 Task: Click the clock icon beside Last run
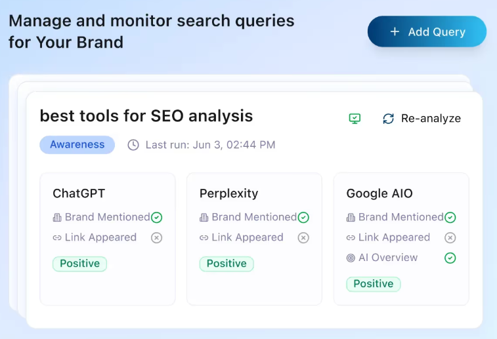[133, 145]
